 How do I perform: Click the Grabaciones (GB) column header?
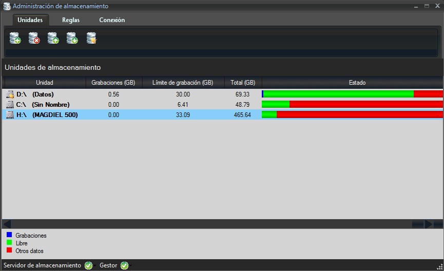point(113,83)
